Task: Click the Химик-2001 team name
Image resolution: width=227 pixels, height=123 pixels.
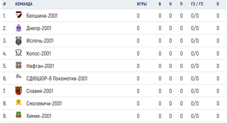Action: 39,116
